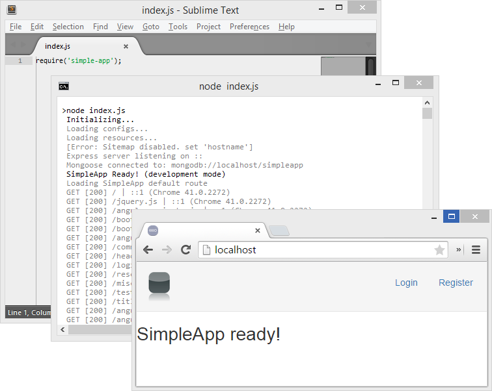Reload the localhost page
This screenshot has height=391, width=492.
click(185, 249)
